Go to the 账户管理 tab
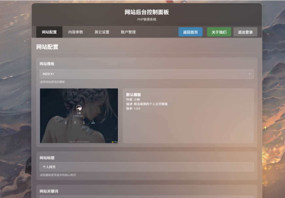This screenshot has width=285, height=198. click(128, 32)
